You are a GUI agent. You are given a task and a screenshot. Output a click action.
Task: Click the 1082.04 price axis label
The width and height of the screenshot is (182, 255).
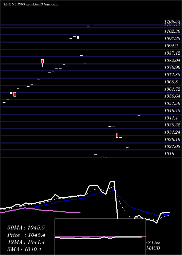pos(172,60)
